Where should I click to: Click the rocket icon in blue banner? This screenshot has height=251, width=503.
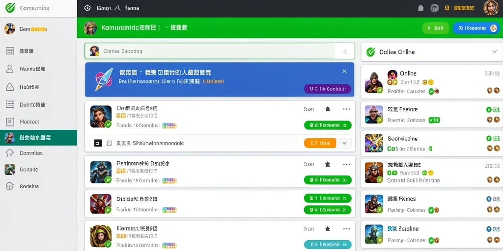pyautogui.click(x=104, y=79)
